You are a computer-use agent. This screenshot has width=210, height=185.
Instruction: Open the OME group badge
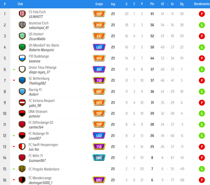(99, 158)
